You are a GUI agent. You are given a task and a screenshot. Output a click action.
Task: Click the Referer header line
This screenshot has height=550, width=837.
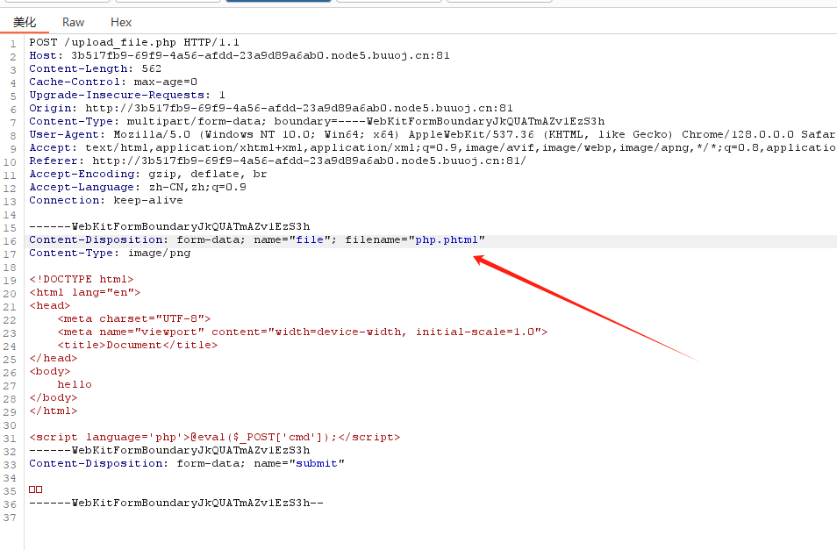(277, 161)
